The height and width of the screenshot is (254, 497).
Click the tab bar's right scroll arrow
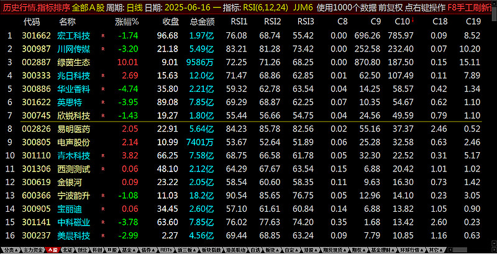pos(494,250)
